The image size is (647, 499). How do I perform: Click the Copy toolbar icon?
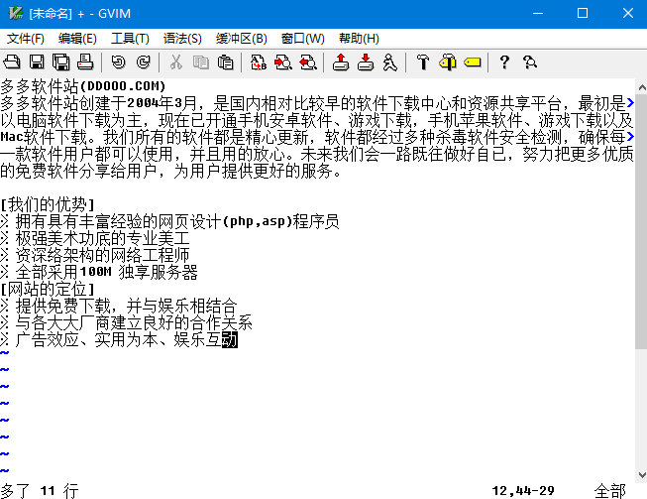pos(201,62)
